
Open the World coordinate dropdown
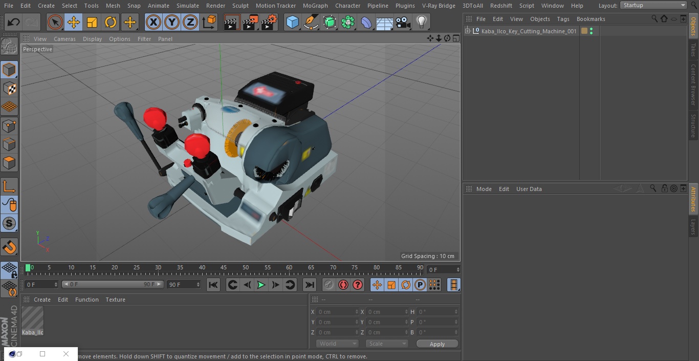(x=337, y=344)
